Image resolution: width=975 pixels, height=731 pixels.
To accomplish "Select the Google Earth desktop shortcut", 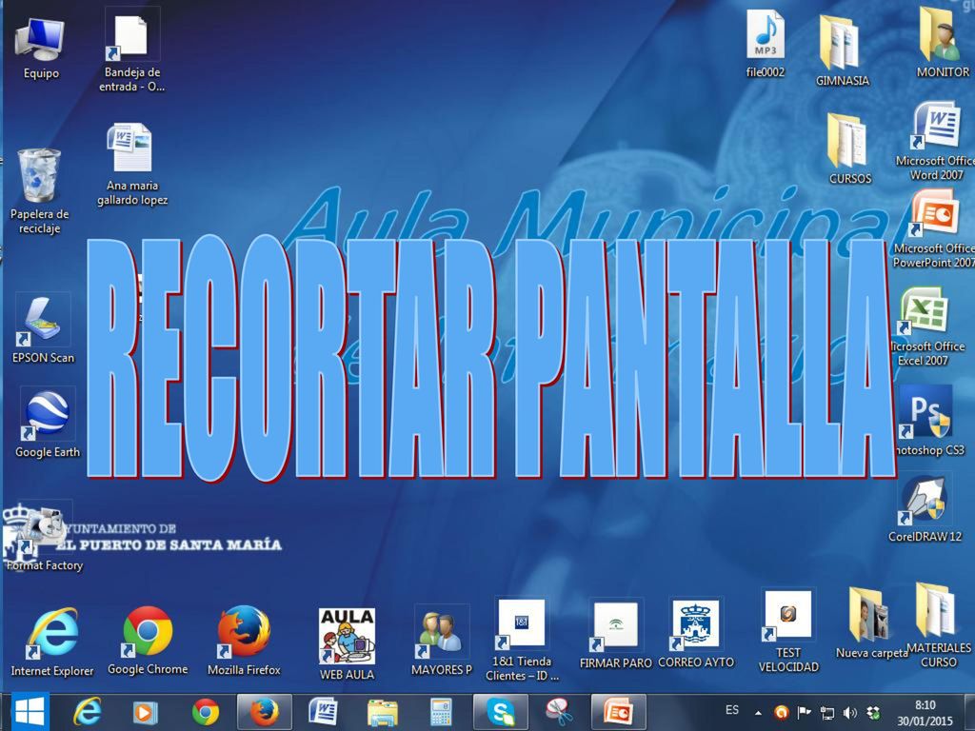I will (x=48, y=424).
